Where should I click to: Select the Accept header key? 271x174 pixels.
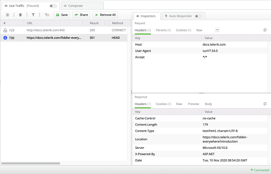point(140,57)
